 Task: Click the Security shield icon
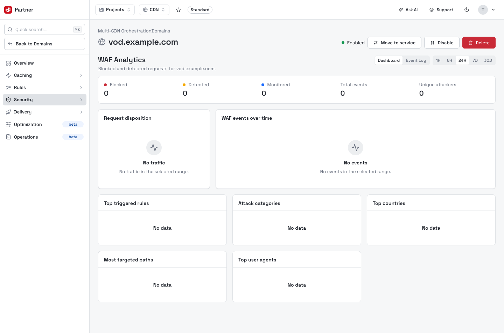[8, 100]
